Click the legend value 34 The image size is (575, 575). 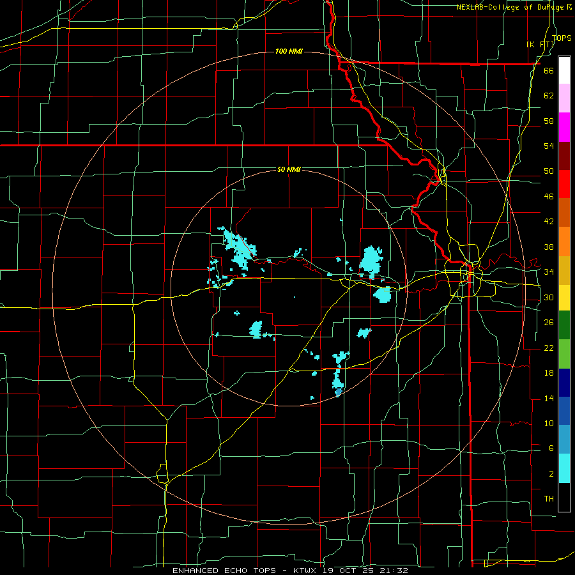(x=549, y=272)
